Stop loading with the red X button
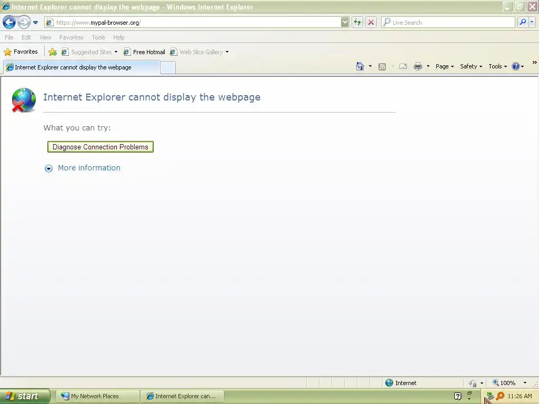The width and height of the screenshot is (539, 404). pos(371,22)
